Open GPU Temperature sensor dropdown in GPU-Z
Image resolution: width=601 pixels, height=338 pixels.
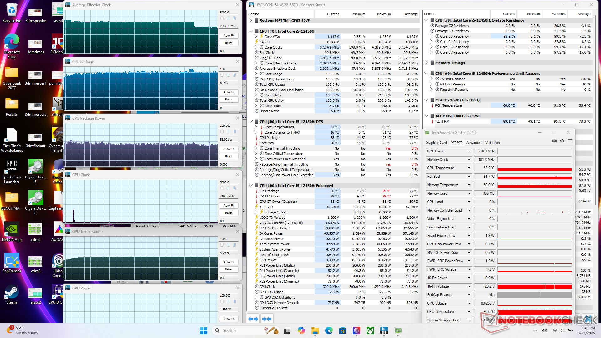click(x=469, y=168)
